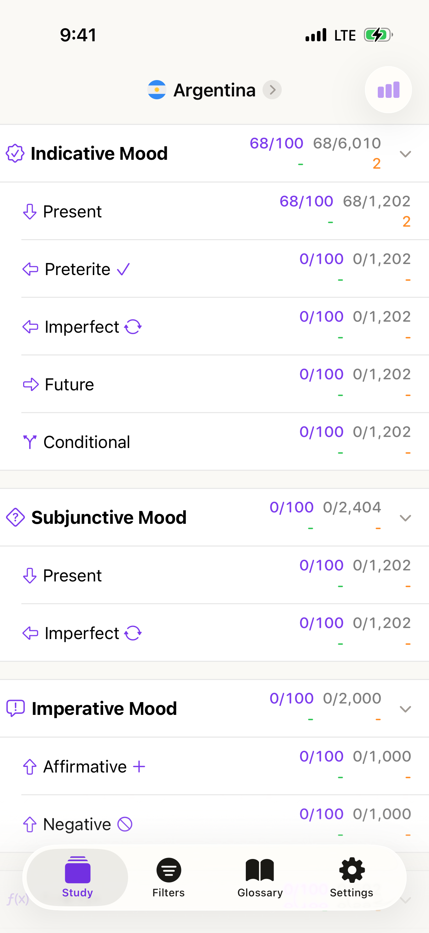
Task: Tap the Indicative Mood checkmark badge icon
Action: click(15, 153)
